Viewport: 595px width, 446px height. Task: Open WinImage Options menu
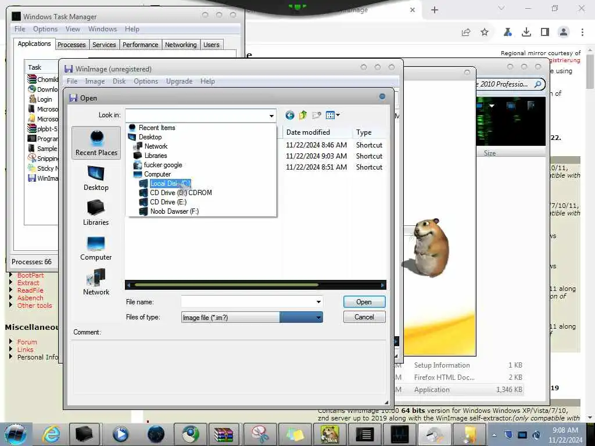tap(146, 81)
